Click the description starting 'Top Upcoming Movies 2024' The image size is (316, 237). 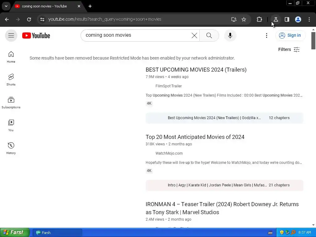224,95
